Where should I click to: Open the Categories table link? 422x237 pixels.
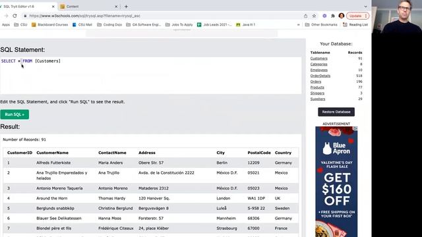tap(319, 65)
